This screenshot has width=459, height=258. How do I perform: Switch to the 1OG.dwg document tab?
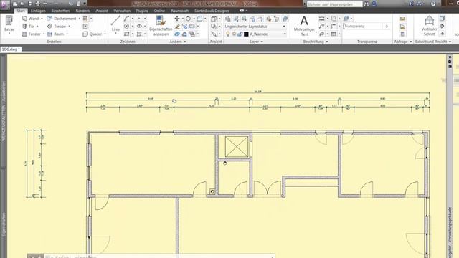tap(11, 49)
